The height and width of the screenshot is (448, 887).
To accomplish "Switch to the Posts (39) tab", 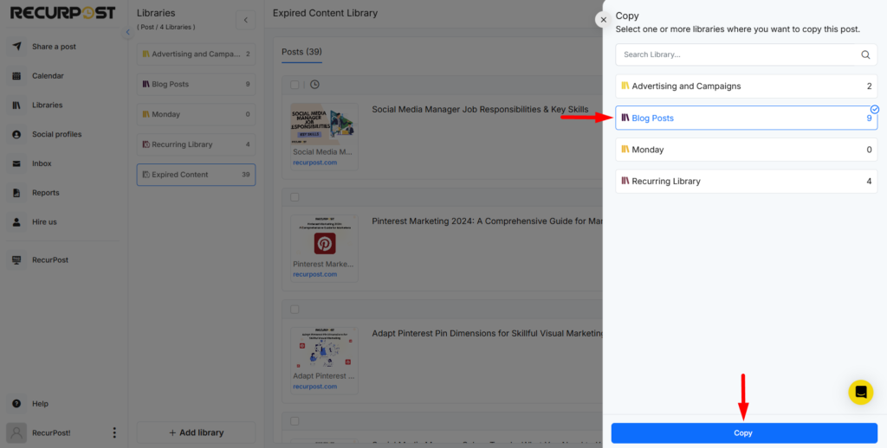I will tap(301, 52).
